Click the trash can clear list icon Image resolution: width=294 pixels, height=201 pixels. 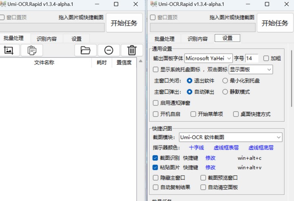click(x=132, y=50)
